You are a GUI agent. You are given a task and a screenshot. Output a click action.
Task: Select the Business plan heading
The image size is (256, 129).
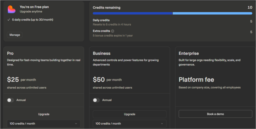[101, 53]
